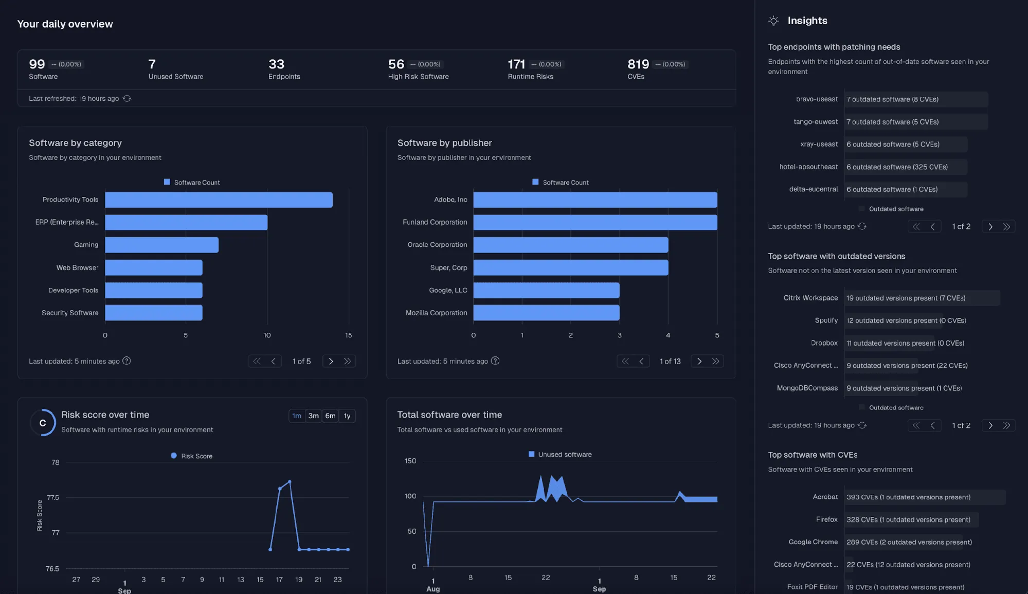Viewport: 1028px width, 594px height.
Task: Go to next page of Software by publisher
Action: 699,361
